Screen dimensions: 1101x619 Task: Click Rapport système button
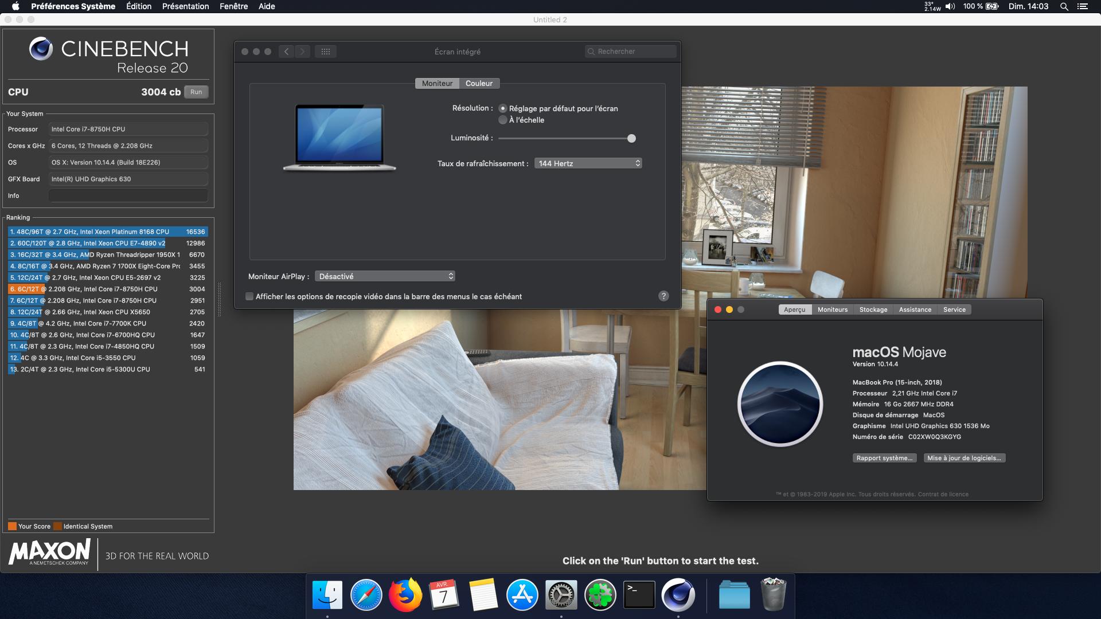884,458
